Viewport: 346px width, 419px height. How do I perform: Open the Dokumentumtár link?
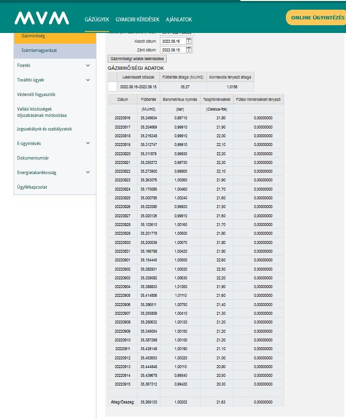click(x=33, y=158)
